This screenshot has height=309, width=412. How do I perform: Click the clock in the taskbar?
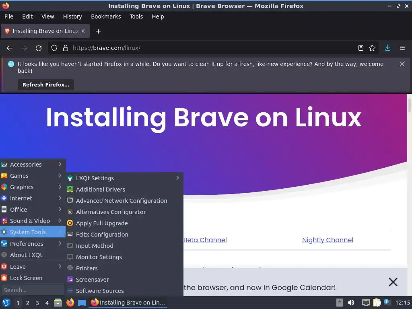click(x=402, y=303)
